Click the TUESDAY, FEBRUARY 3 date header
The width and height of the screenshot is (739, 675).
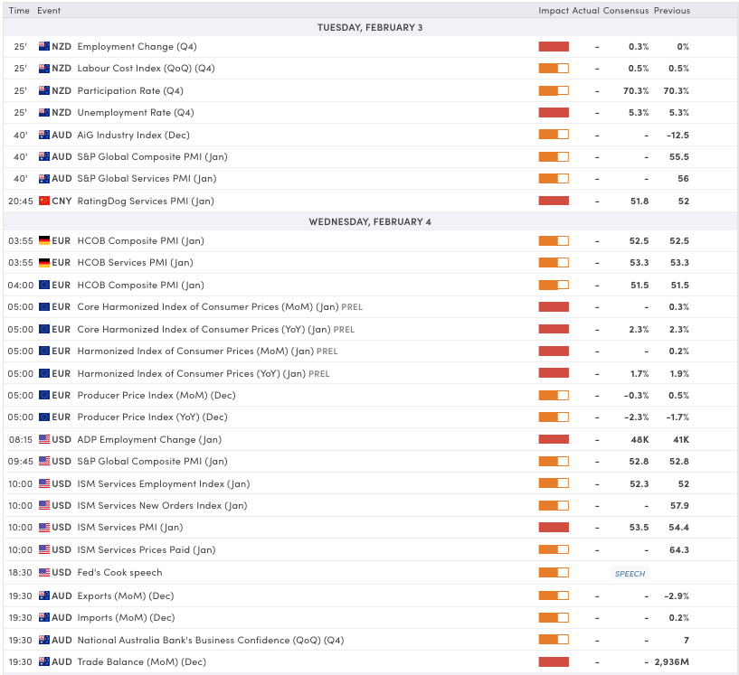coord(370,27)
